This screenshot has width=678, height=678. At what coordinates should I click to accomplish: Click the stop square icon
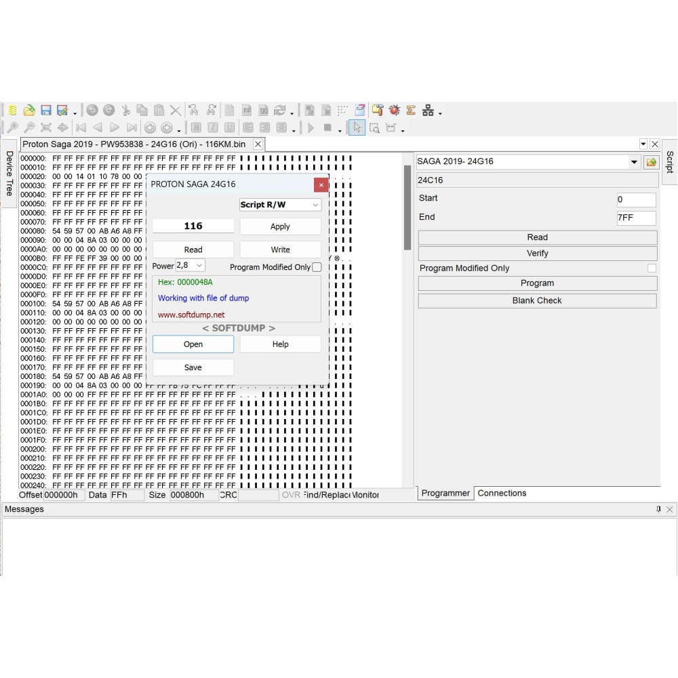(327, 127)
